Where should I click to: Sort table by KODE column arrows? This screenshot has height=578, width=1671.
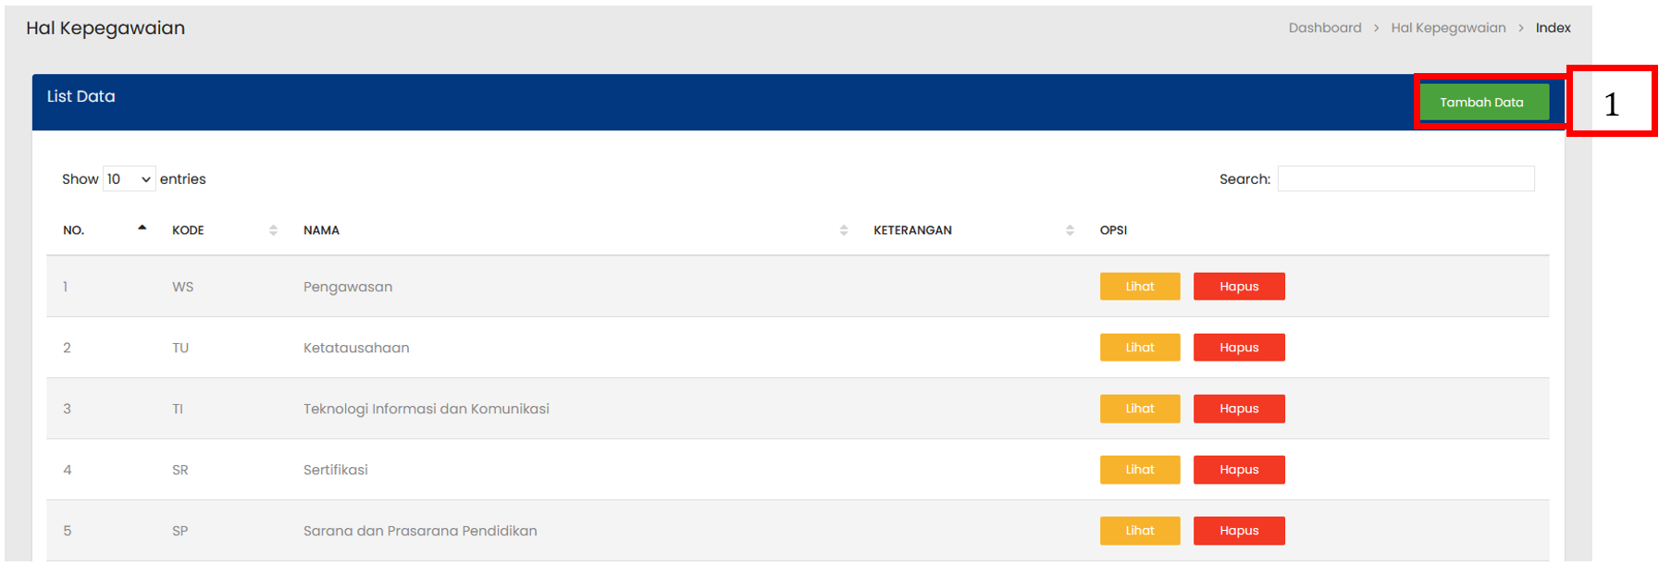coord(273,230)
